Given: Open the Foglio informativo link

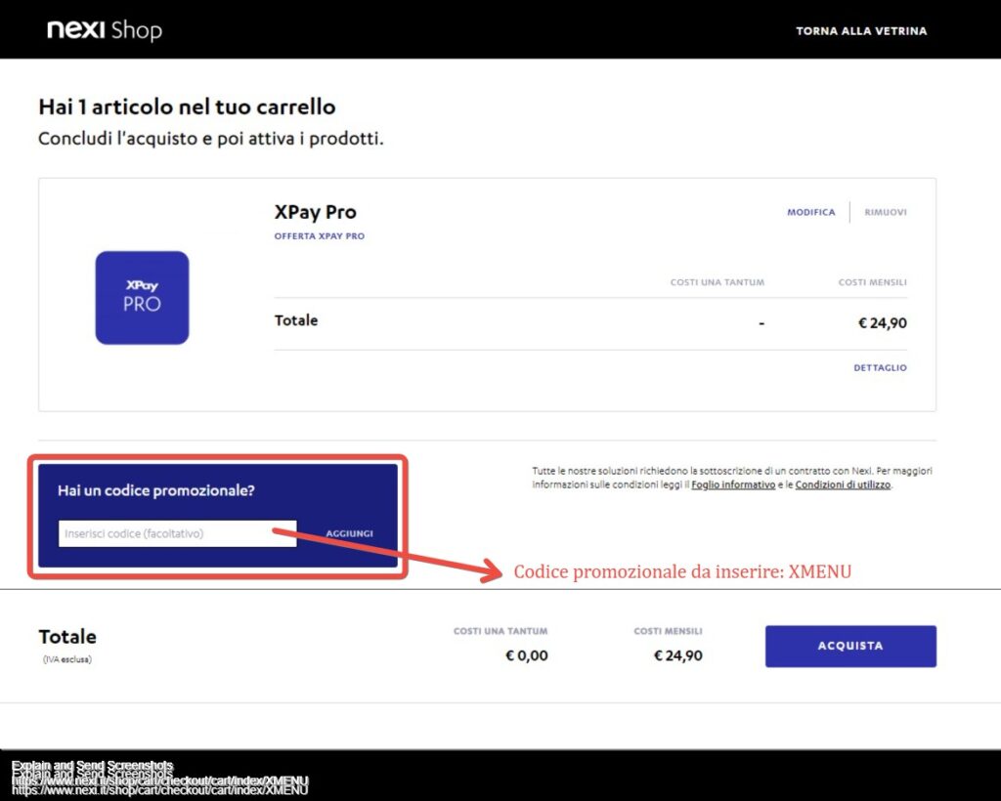Looking at the screenshot, I should coord(733,485).
